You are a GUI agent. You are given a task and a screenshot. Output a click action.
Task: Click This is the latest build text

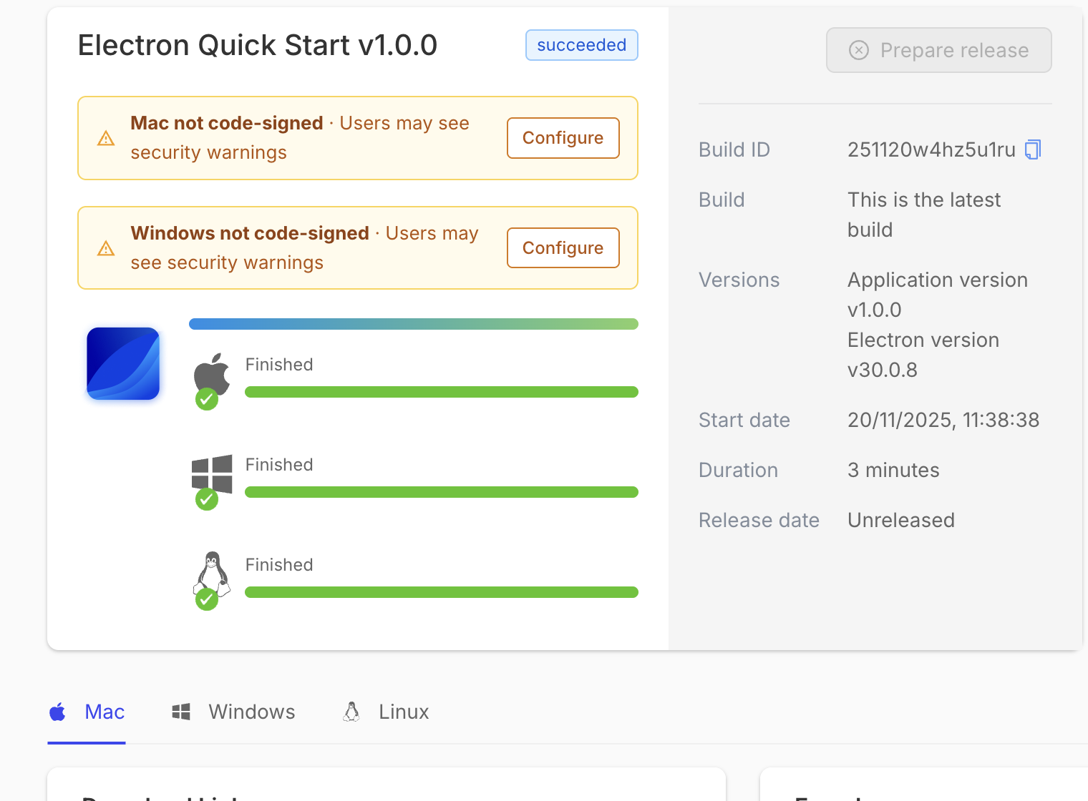tap(924, 215)
